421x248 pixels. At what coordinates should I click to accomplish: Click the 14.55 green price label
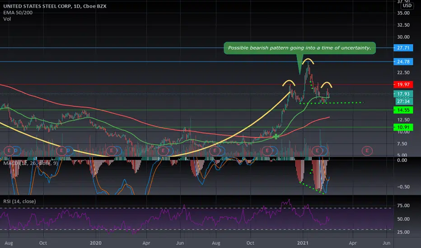403,110
